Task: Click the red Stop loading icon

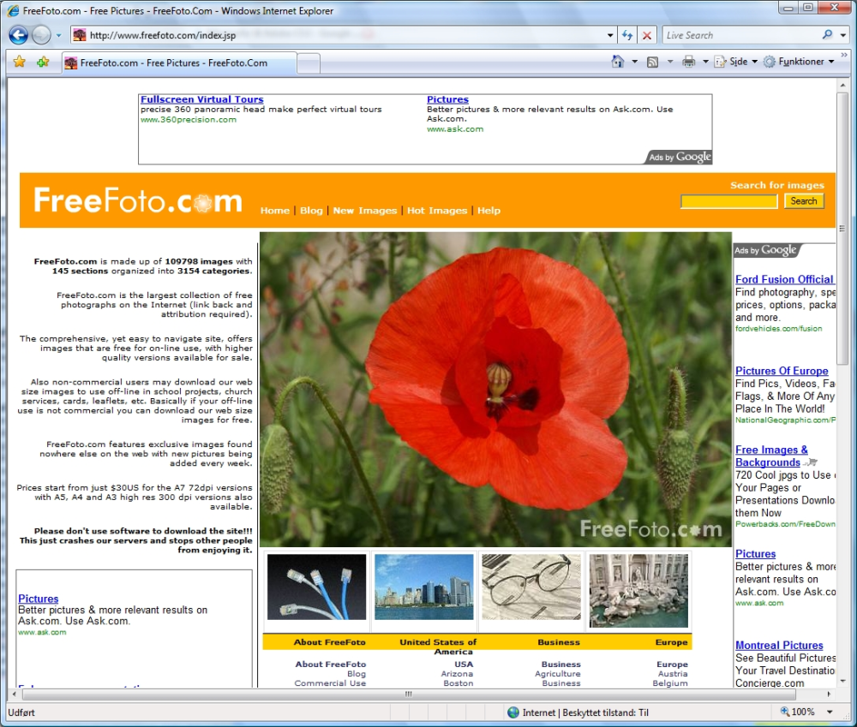Action: click(646, 35)
